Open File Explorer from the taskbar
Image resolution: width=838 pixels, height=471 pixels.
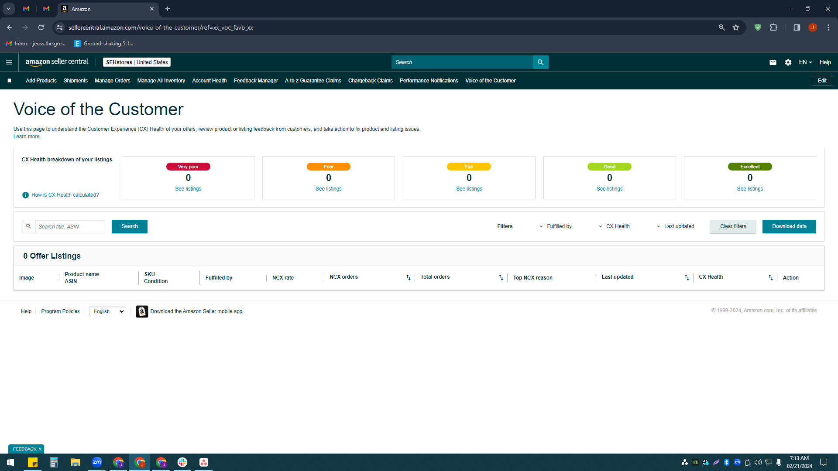pyautogui.click(x=76, y=462)
